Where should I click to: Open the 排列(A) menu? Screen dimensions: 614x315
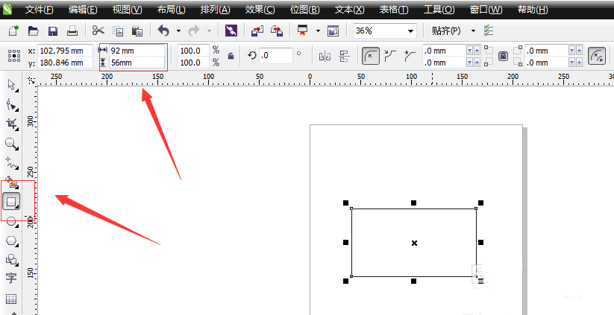[x=216, y=10]
